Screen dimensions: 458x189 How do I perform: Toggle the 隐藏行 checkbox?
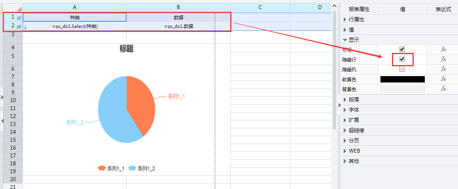point(402,59)
